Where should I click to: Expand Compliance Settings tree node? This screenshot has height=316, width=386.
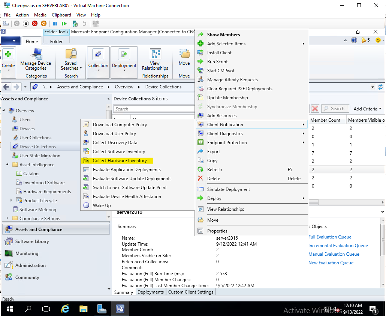7,218
